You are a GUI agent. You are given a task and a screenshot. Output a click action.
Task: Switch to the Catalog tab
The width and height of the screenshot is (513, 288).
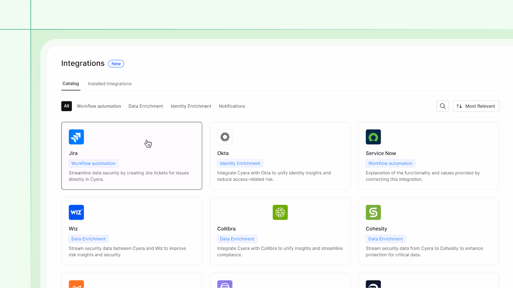71,84
